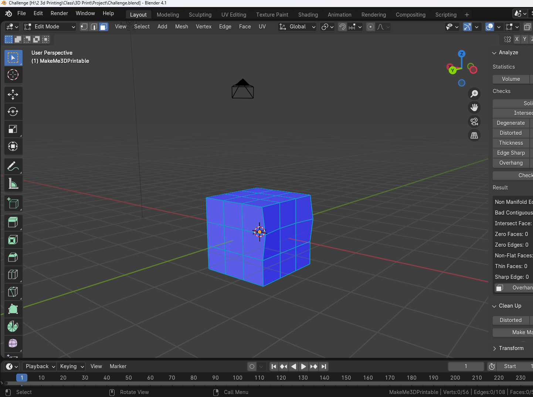Image resolution: width=533 pixels, height=397 pixels.
Task: Toggle Y axis mesh mirror
Action: pyautogui.click(x=524, y=39)
